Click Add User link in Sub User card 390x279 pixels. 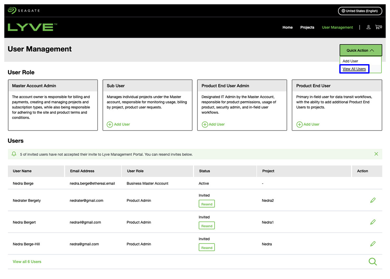(x=122, y=124)
